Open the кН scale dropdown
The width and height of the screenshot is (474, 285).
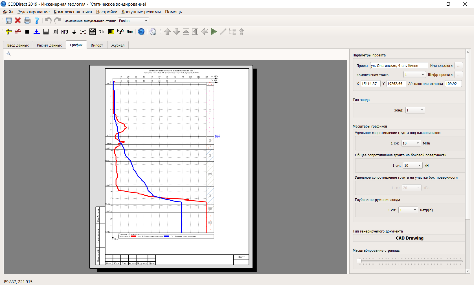pos(413,165)
